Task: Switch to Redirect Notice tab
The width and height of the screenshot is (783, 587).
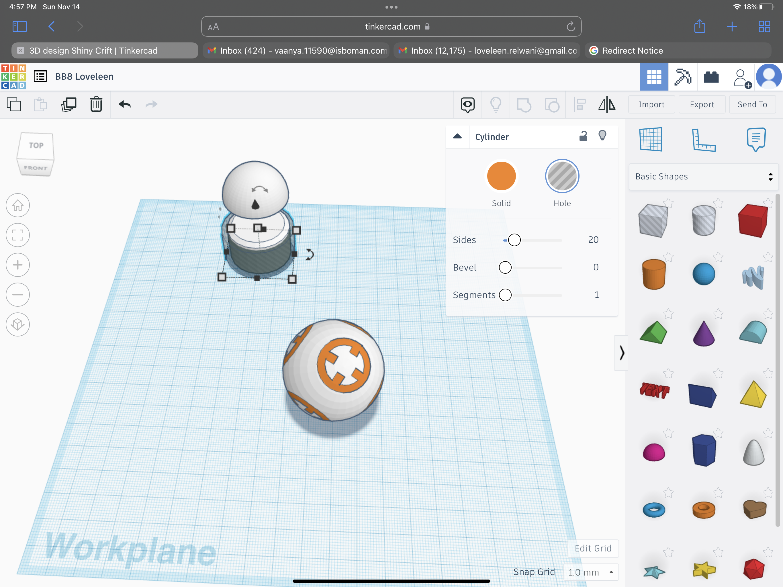Action: [678, 51]
